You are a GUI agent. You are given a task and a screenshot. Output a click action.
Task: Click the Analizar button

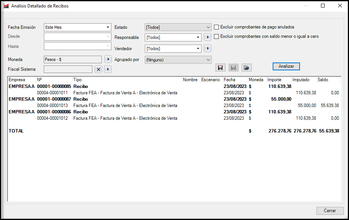(286, 66)
